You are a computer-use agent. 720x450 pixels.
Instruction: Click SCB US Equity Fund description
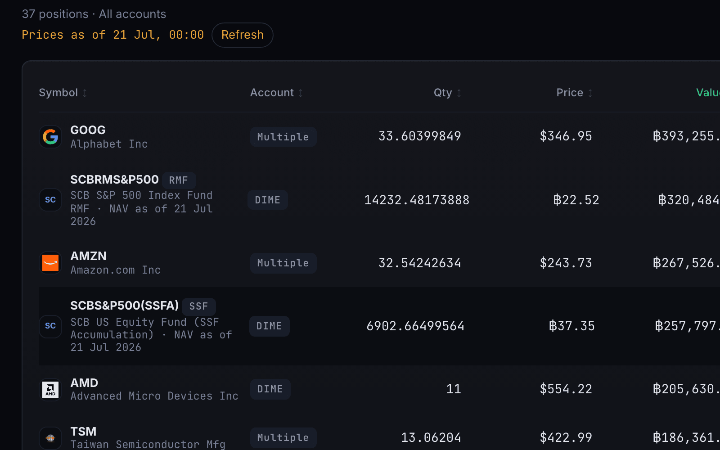[151, 335]
